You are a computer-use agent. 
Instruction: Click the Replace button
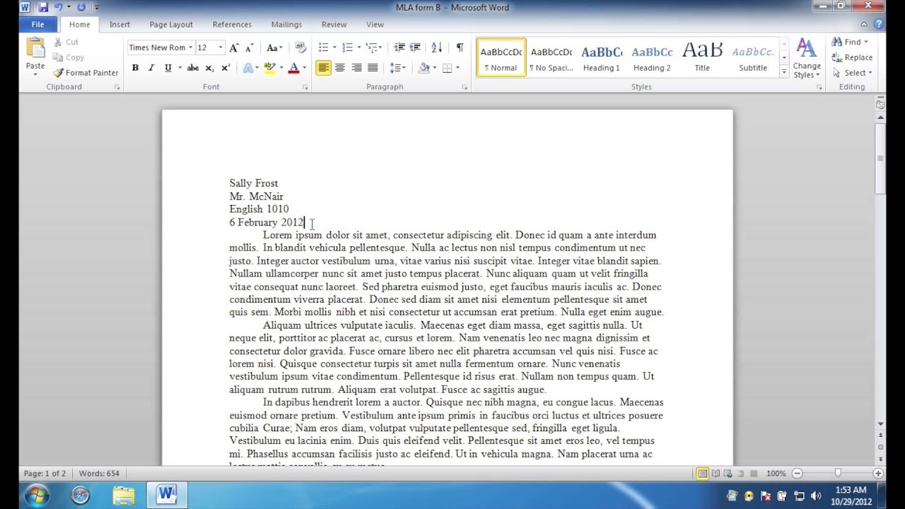(853, 57)
